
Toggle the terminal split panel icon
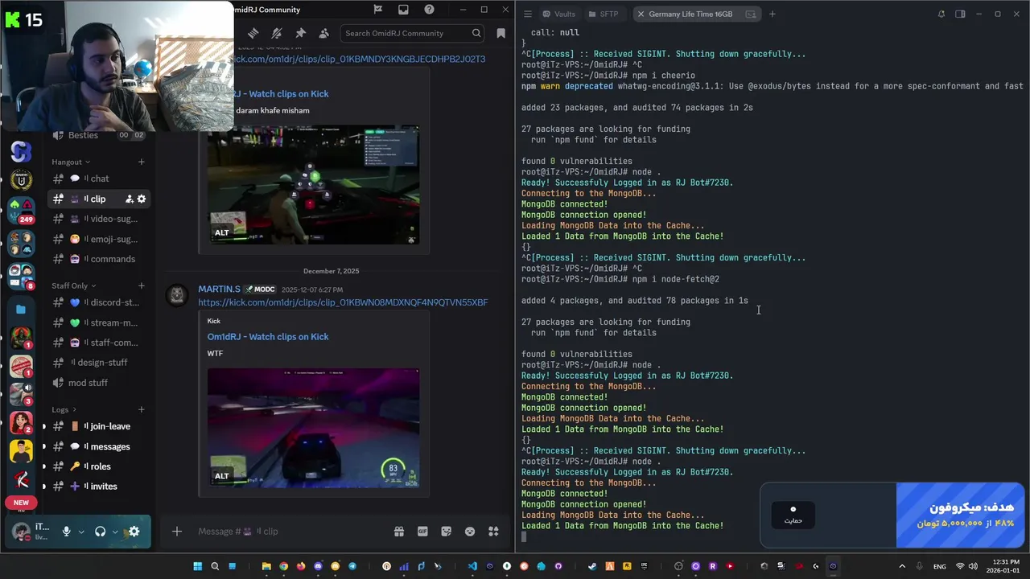(x=960, y=14)
